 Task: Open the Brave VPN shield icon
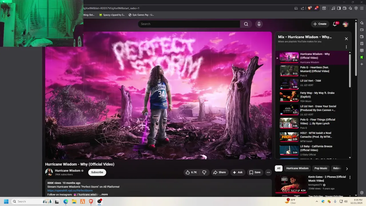tap(356, 8)
